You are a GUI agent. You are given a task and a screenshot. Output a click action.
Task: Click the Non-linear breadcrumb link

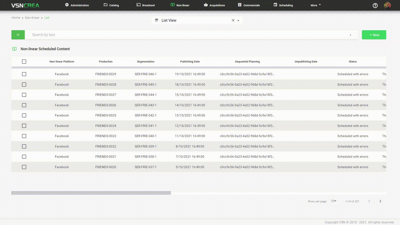(x=32, y=18)
